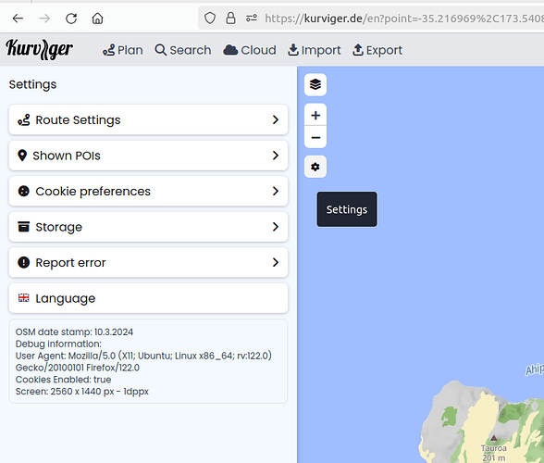Open browser home page icon
Viewport: 544px width, 463px height.
[97, 19]
